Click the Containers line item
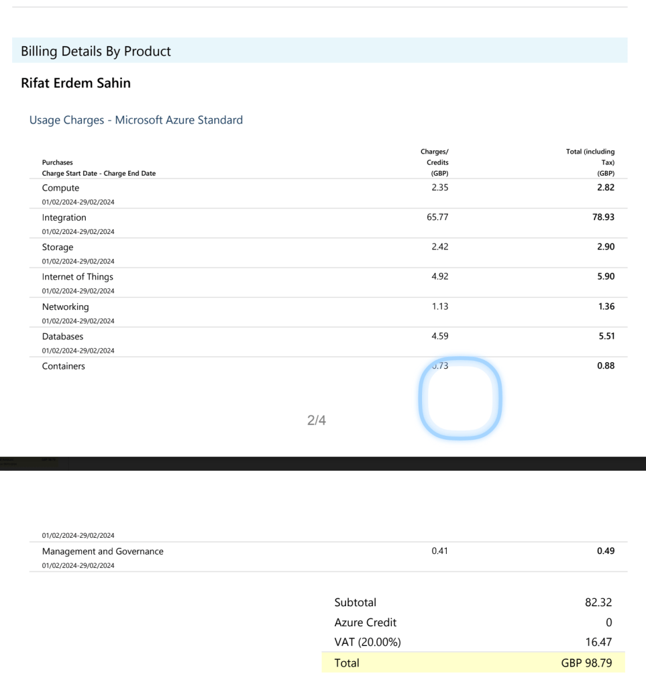 click(64, 366)
